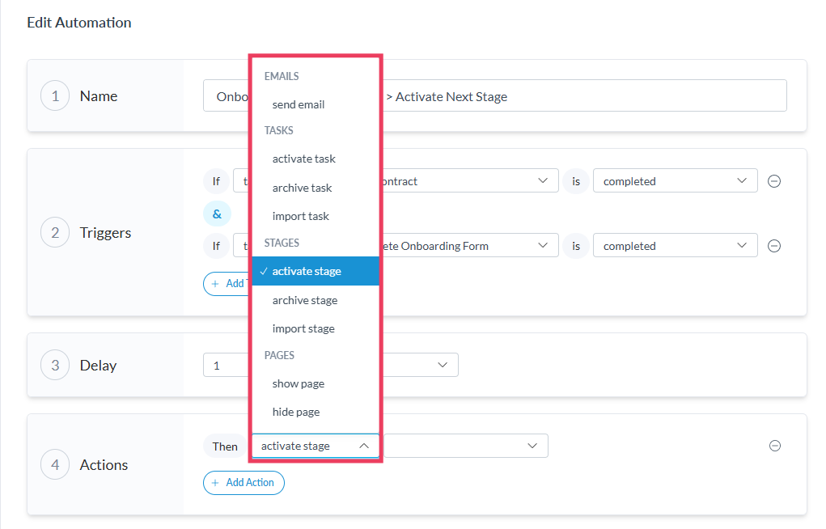
Task: Expand the Onboarding Form trigger dropdown
Action: [469, 246]
